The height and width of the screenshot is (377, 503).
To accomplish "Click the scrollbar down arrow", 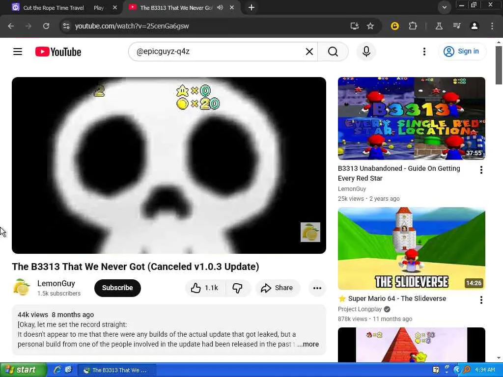I will (499, 358).
